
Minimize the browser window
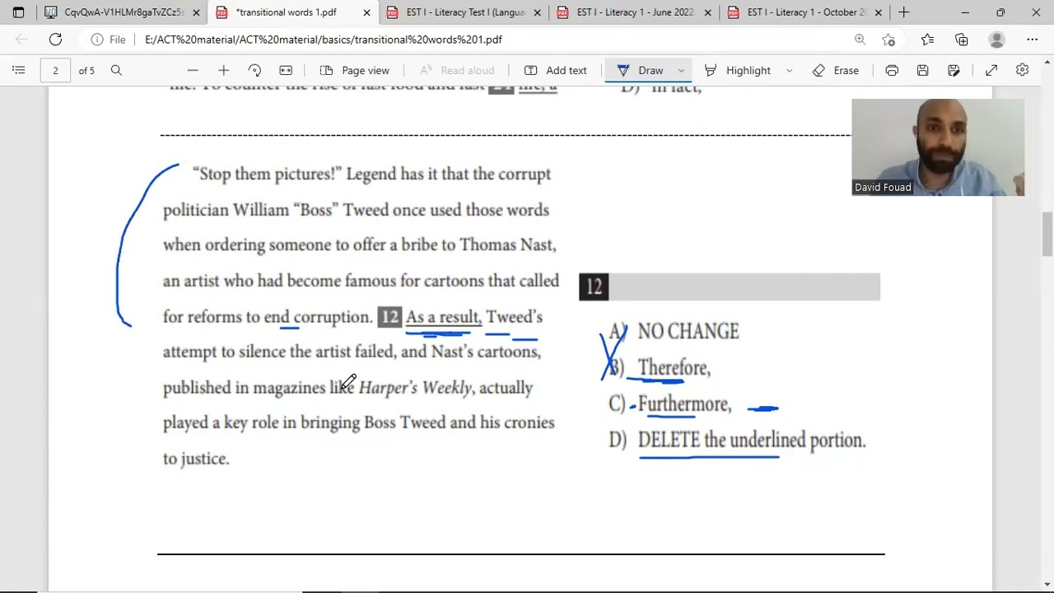(965, 12)
